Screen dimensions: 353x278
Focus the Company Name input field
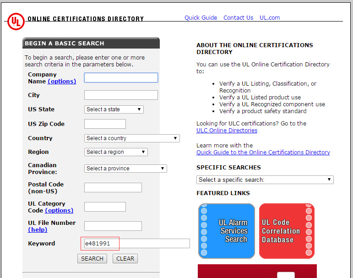[x=121, y=77]
